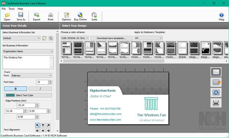The width and height of the screenshot is (229, 138).
Task: Open the Organization Name field dropdown
Action: click(28, 51)
